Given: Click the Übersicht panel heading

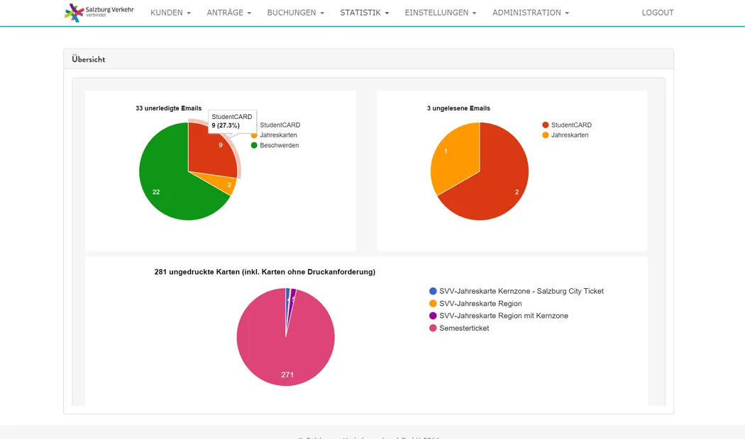Looking at the screenshot, I should tap(89, 59).
